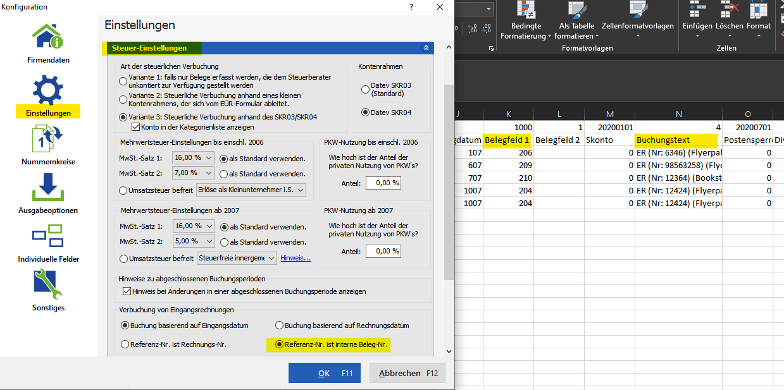This screenshot has height=390, width=784.
Task: Click cell containing 20200701 in Excel
Action: click(747, 127)
